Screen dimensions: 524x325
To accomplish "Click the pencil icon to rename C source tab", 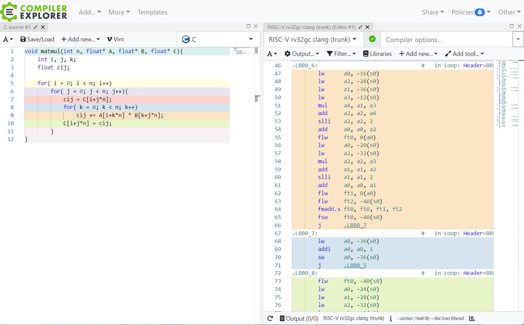I will [36, 27].
